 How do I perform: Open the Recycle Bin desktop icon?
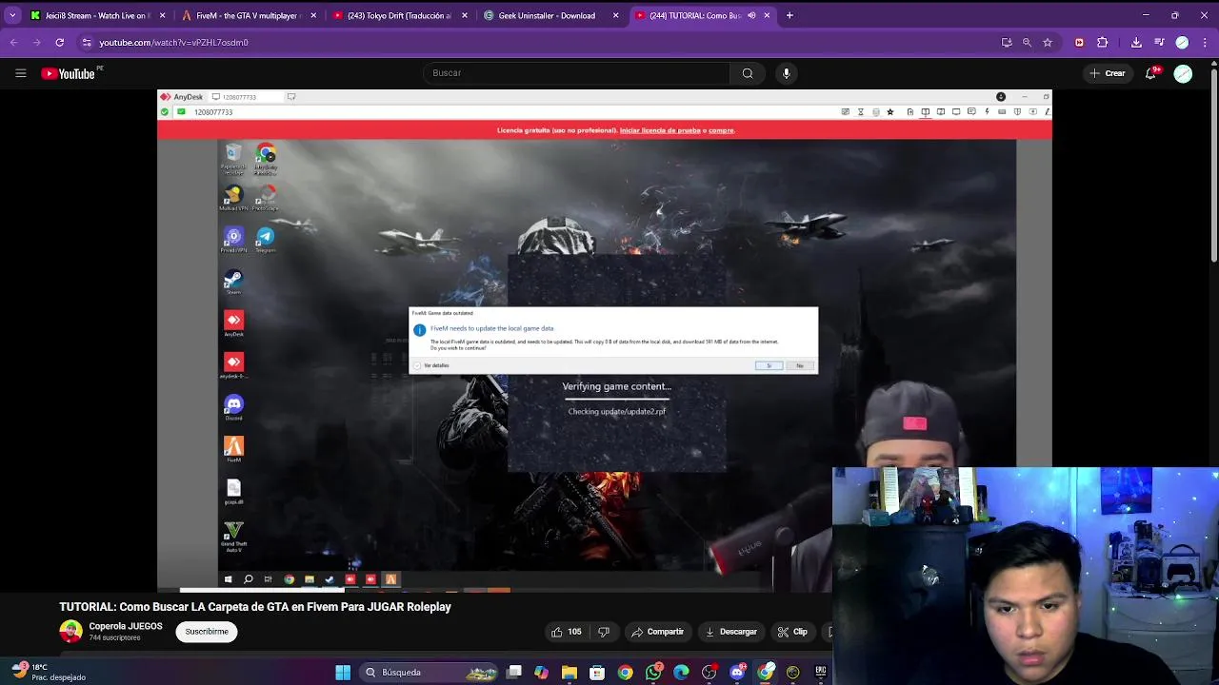tap(233, 157)
